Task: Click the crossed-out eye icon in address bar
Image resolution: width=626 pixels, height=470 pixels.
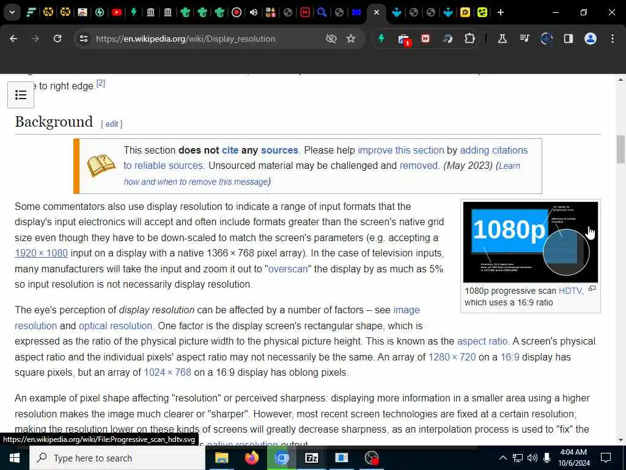Action: (331, 39)
